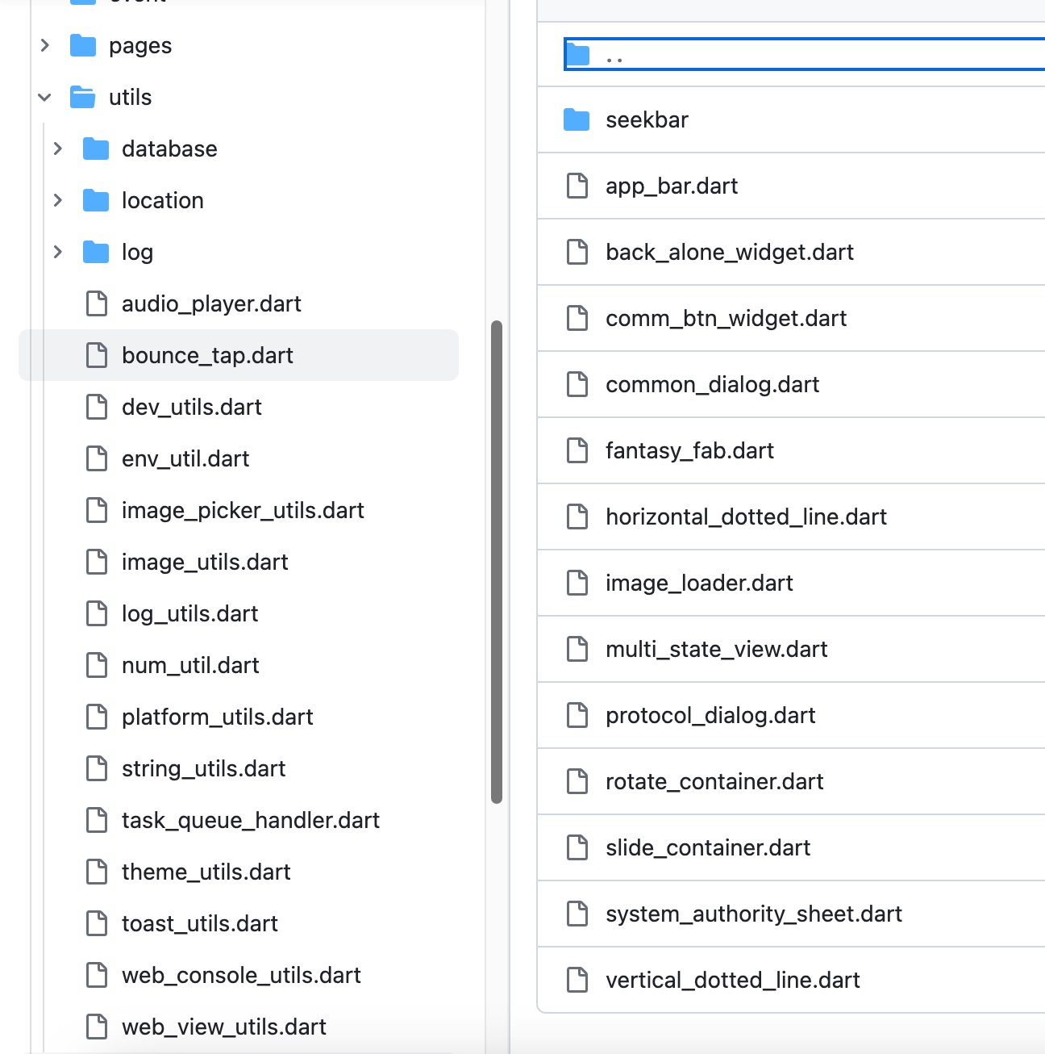Screen dimensions: 1045x1054
Task: Click file icon beside app_bar.dart
Action: click(x=577, y=186)
